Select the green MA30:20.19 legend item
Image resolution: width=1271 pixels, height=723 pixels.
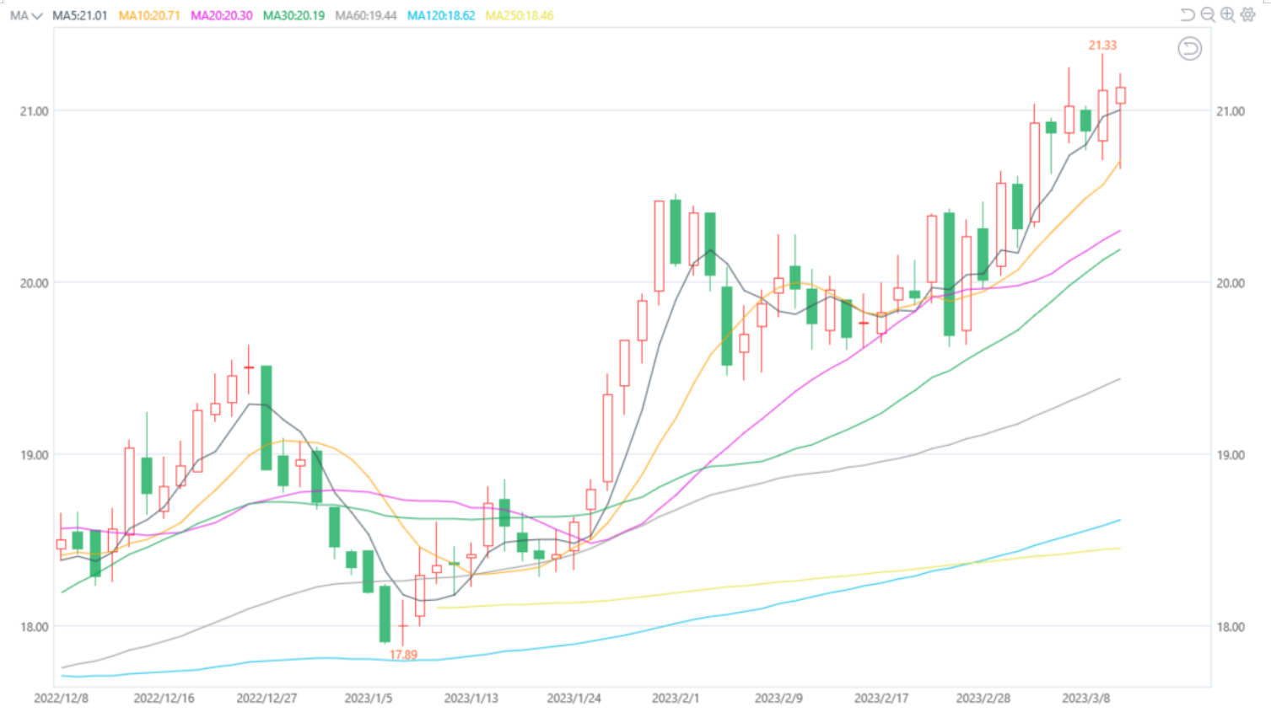pyautogui.click(x=294, y=15)
